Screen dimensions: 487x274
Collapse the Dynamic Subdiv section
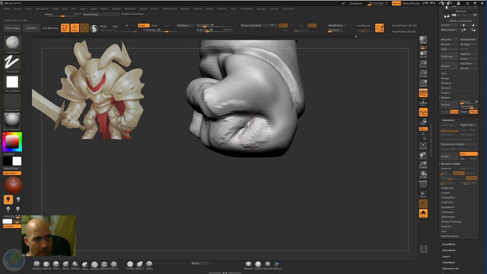click(x=450, y=164)
